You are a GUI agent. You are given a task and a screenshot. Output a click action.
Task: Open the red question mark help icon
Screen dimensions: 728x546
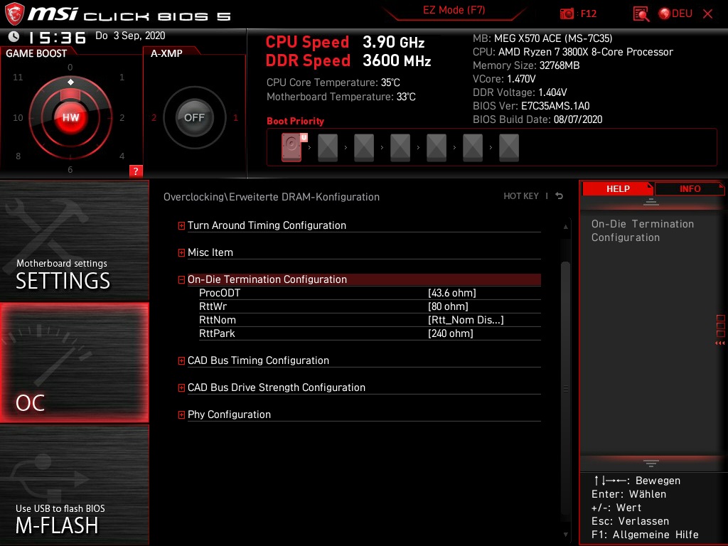136,171
